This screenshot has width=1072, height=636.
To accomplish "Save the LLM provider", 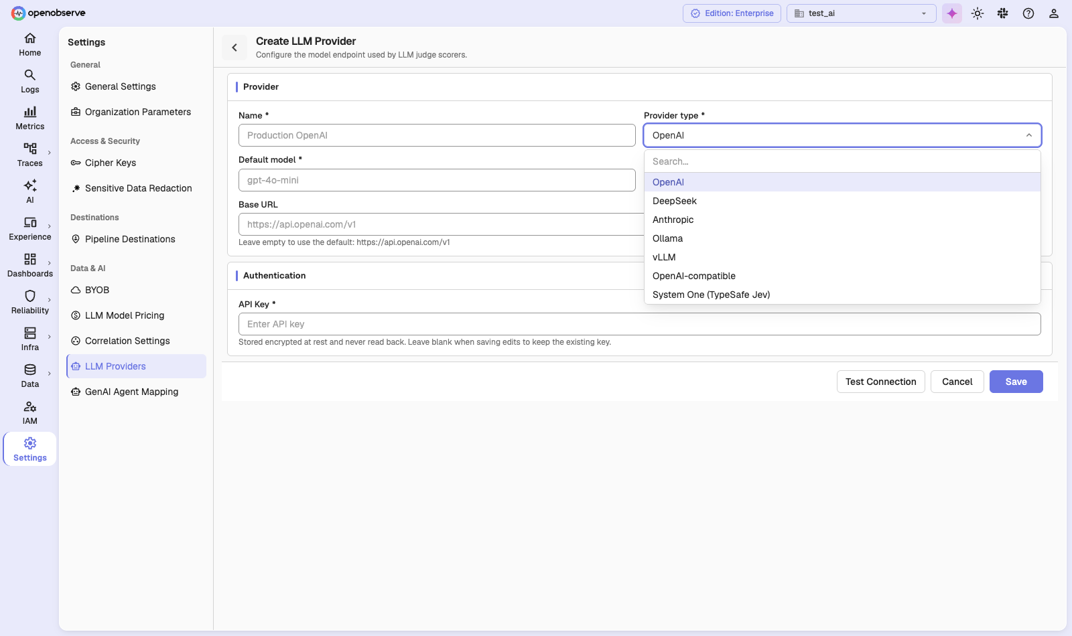I will 1016,382.
